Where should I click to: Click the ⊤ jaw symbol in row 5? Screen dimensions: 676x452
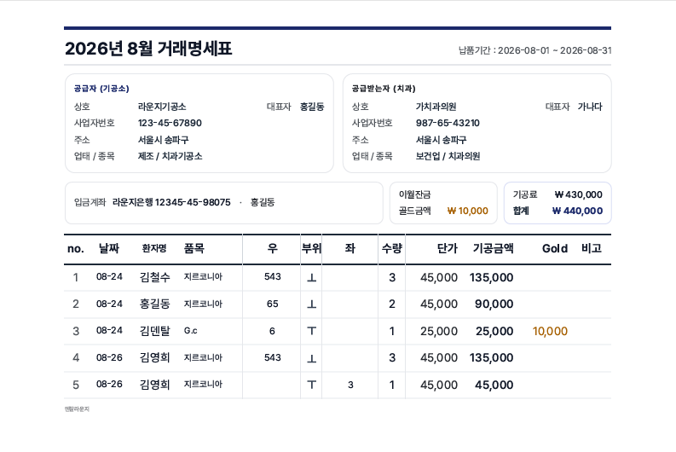[311, 385]
